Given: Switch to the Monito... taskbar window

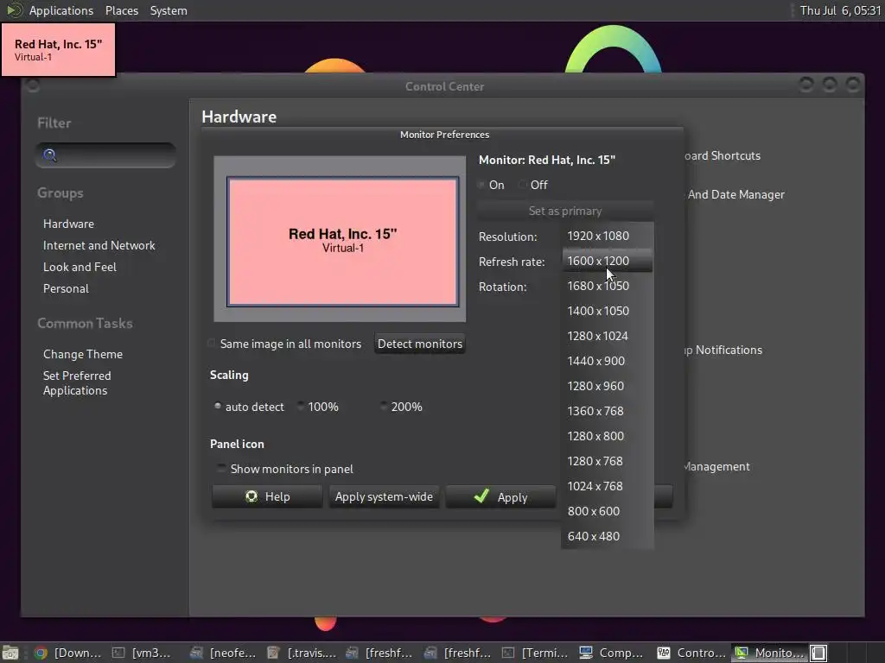Looking at the screenshot, I should click(768, 653).
